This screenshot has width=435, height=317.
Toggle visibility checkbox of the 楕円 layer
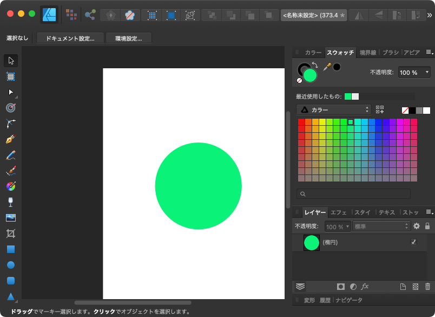(414, 242)
